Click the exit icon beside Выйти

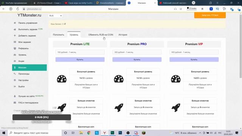tap(15, 87)
